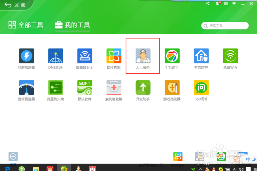Open the game controller app in taskbar
This screenshot has width=257, height=171.
coord(93,168)
